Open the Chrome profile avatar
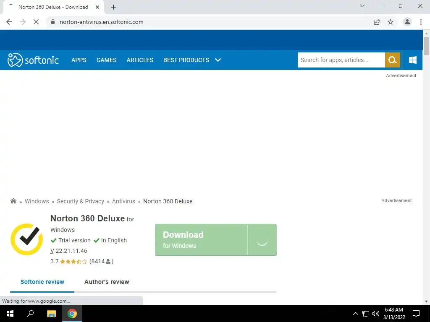The width and height of the screenshot is (430, 322). pyautogui.click(x=407, y=22)
